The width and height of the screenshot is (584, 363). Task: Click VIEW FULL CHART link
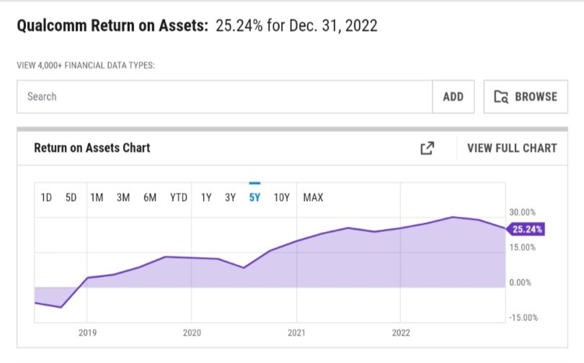[512, 148]
